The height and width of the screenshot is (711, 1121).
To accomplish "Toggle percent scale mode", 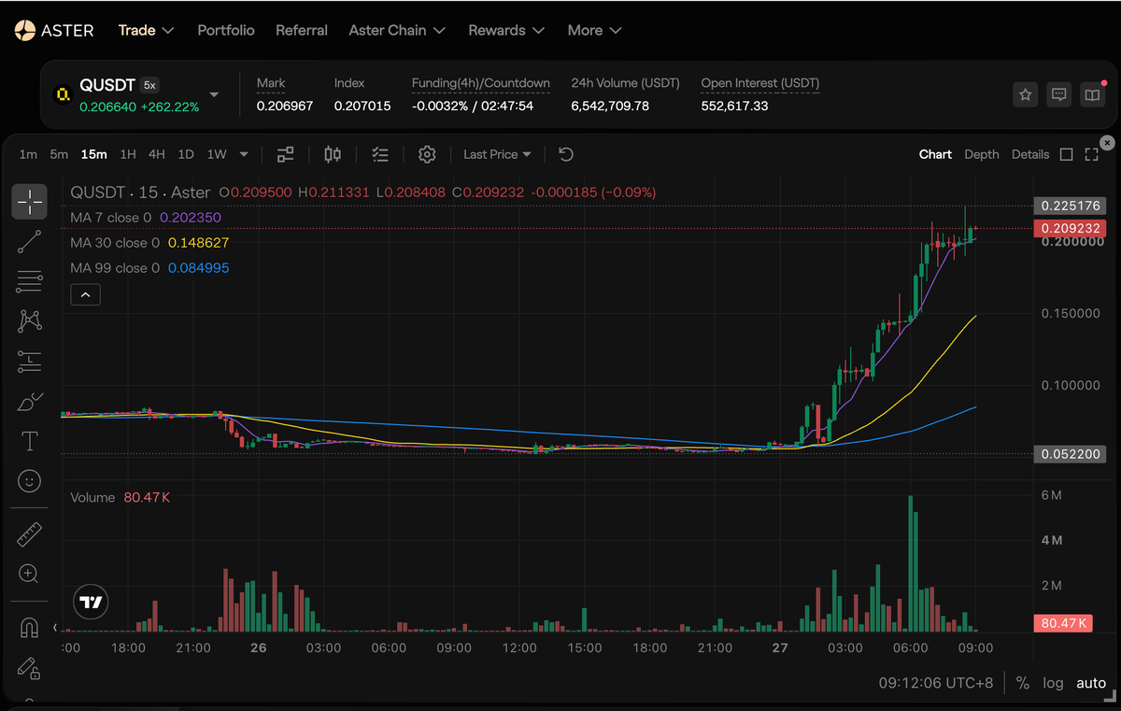I will (1023, 683).
